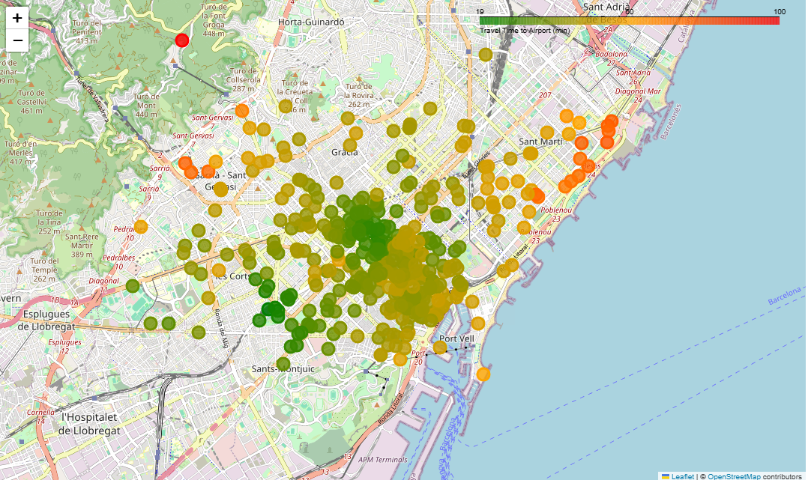808x480 pixels.
Task: Select the orange marker above the Sant Gervasi 7 label
Action: [x=241, y=110]
